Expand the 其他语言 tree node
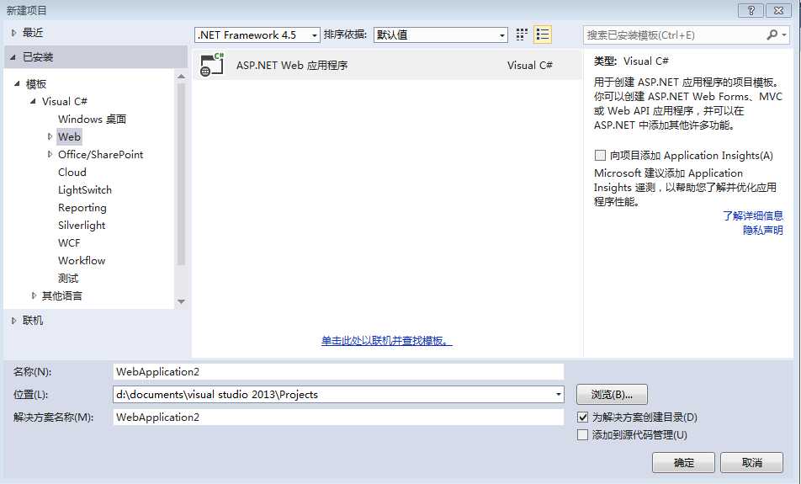Viewport: 801px width, 484px height. click(34, 295)
